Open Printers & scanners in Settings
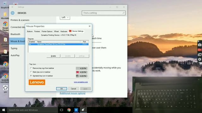This screenshot has height=113, width=202. pos(20,20)
